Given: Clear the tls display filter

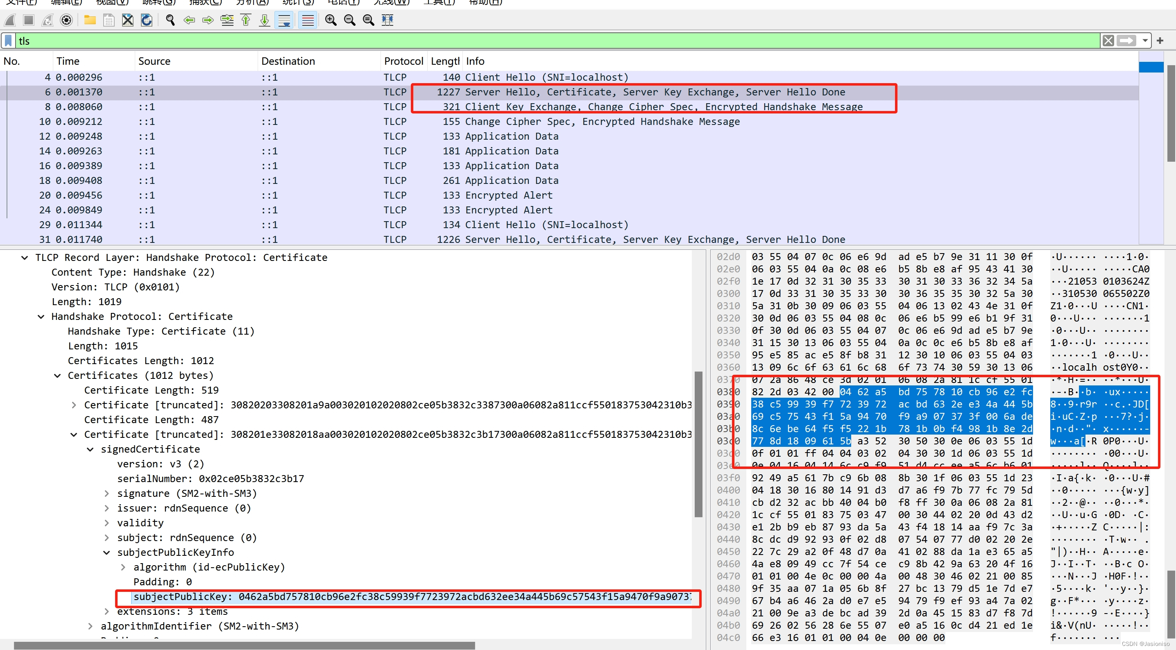Looking at the screenshot, I should click(x=1108, y=41).
